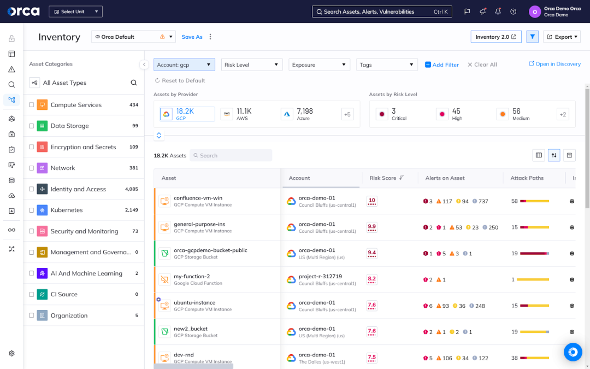Select the GCP provider card
The width and height of the screenshot is (590, 369).
tap(187, 114)
